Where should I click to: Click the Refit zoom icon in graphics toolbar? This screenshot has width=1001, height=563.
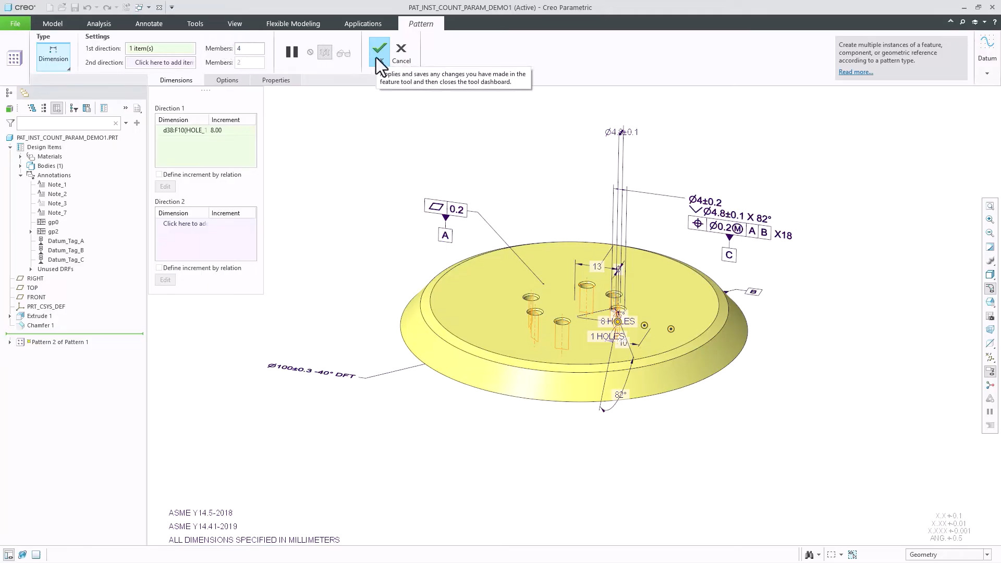990,206
